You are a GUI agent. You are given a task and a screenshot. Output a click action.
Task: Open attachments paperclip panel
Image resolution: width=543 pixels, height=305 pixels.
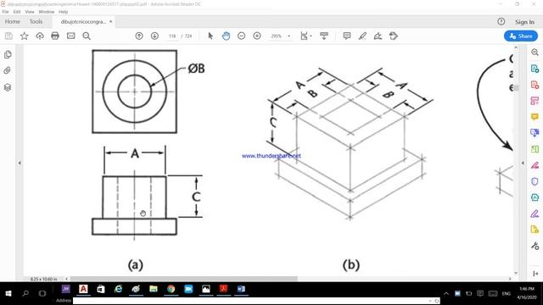[8, 70]
